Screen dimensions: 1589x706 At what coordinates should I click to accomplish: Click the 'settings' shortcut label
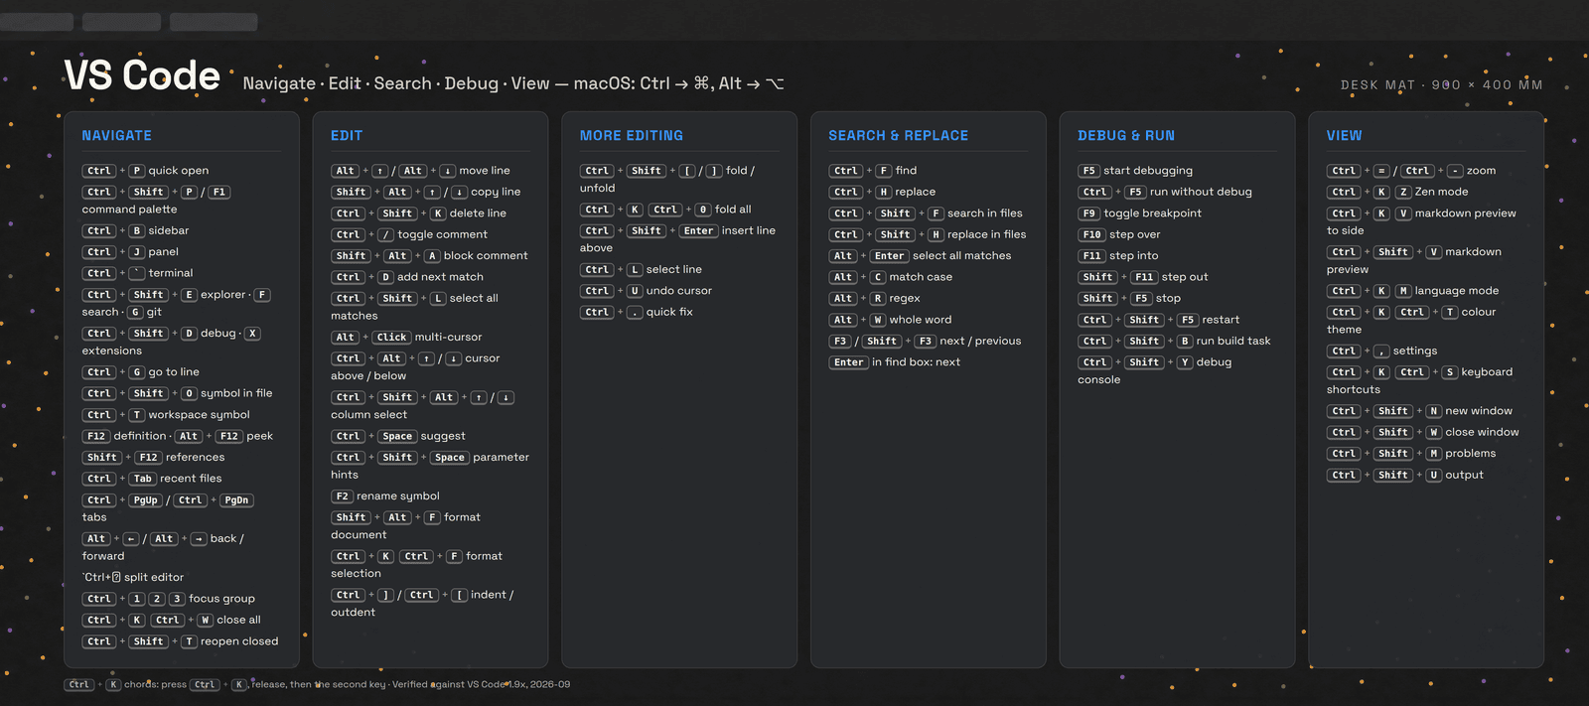click(x=1415, y=352)
